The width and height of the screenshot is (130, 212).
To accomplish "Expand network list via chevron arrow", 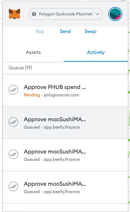I will [97, 14].
